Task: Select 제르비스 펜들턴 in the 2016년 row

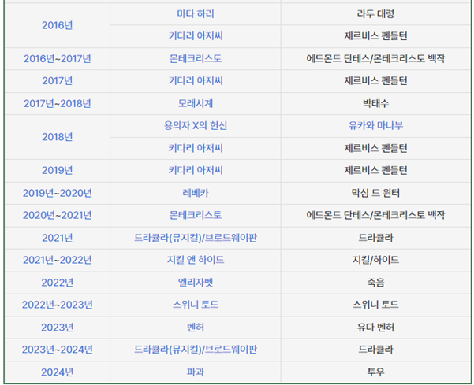Action: click(375, 36)
